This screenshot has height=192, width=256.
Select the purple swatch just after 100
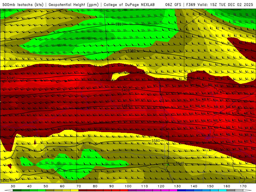[132, 190]
